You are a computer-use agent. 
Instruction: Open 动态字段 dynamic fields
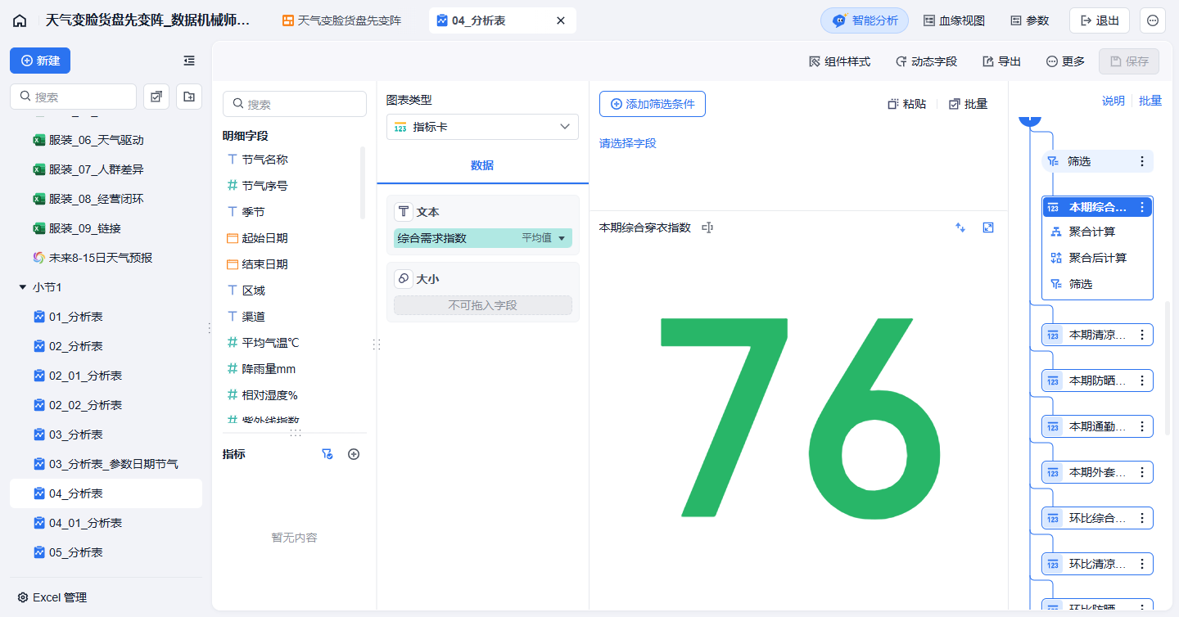point(926,61)
